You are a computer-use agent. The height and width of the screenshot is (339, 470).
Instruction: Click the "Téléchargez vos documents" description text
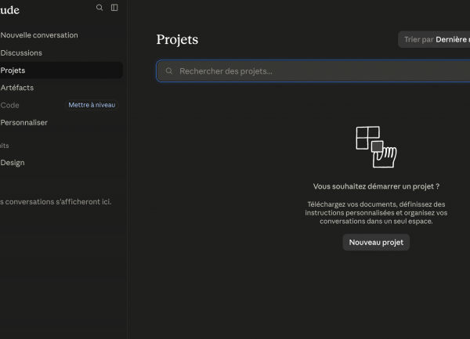pos(376,213)
